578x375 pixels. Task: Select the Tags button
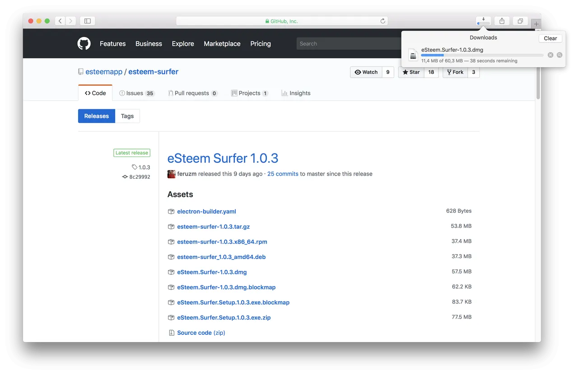127,116
